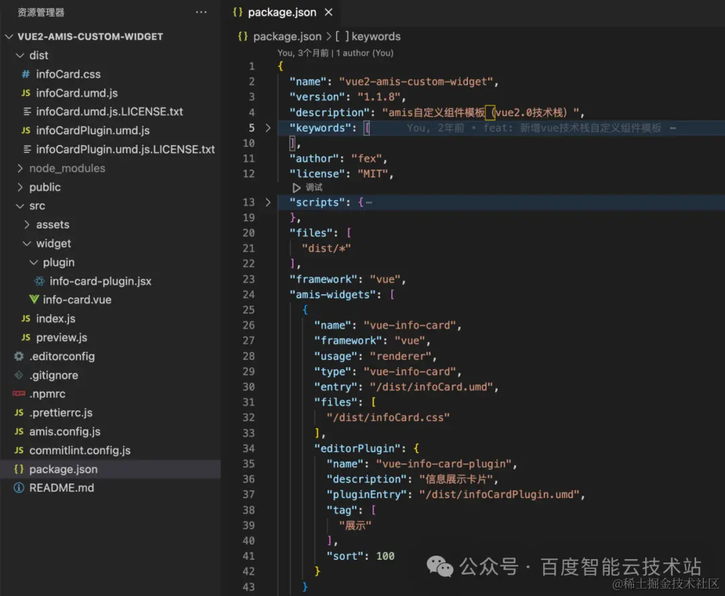
Task: Click the JS icon of .prettierrc.js
Action: [x=19, y=413]
